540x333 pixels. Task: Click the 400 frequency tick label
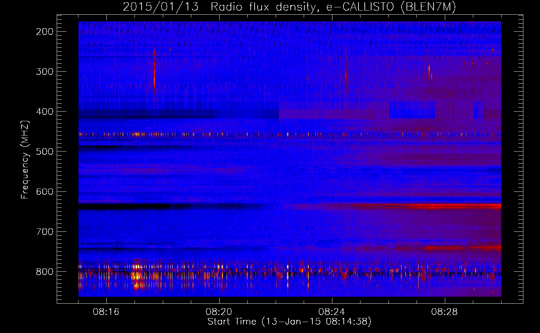(45, 112)
